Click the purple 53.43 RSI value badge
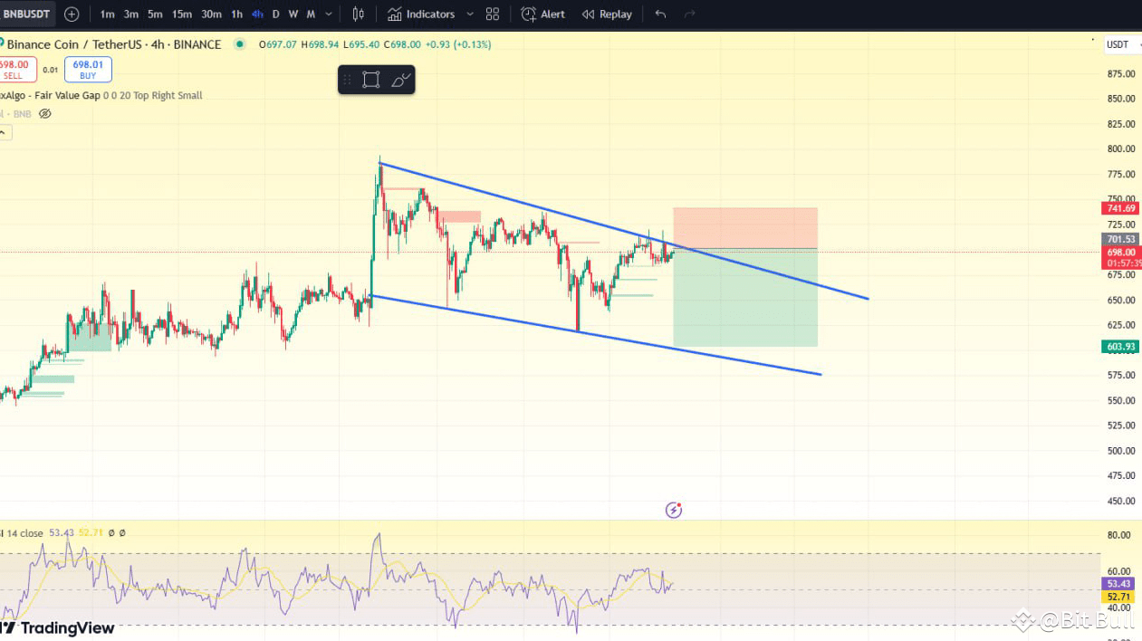Screen dimensions: 1142x641 tap(1117, 584)
